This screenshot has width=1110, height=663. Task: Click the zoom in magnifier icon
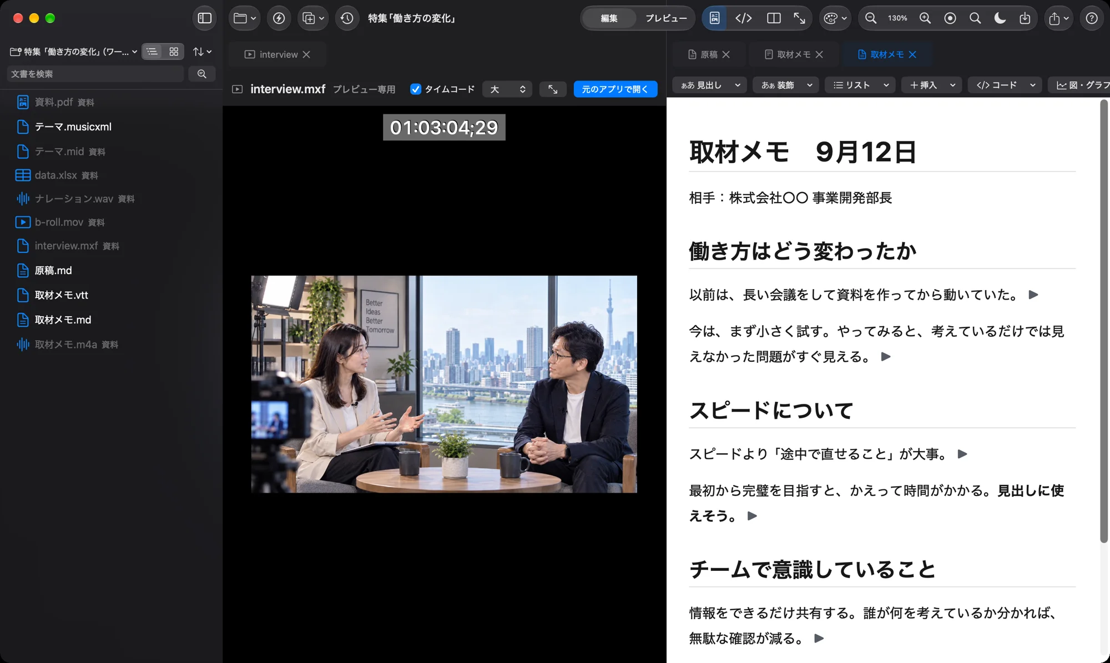point(925,18)
